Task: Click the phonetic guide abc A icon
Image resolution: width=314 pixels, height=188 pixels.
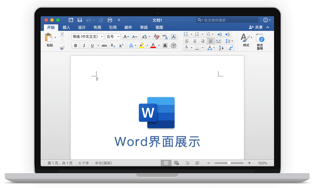Action: pos(165,37)
